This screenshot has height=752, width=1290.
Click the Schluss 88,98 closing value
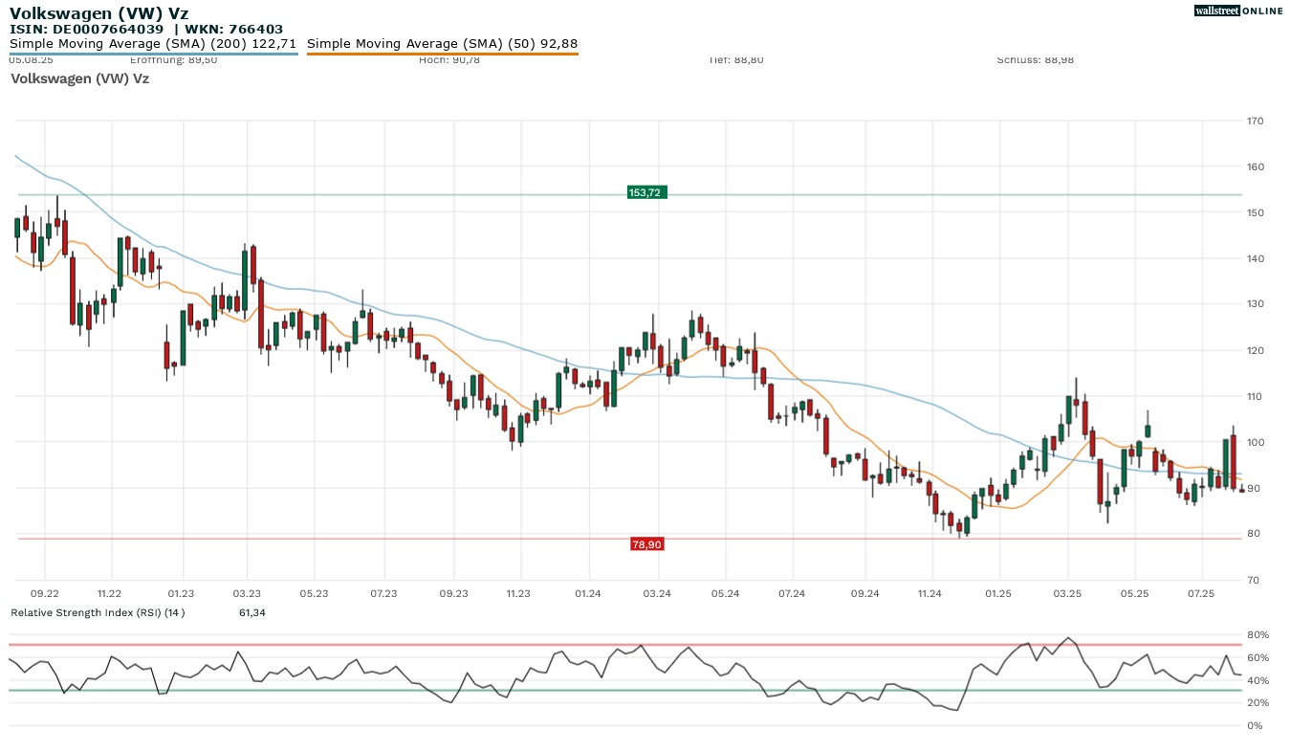pos(1035,60)
